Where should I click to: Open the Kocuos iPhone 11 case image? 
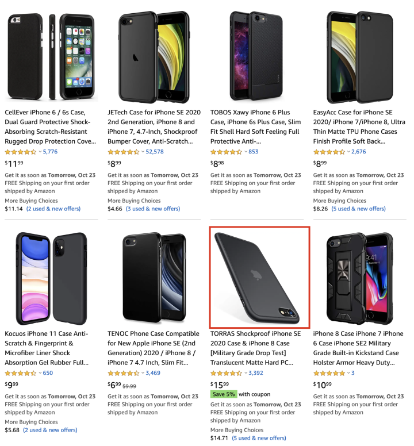tap(50, 278)
